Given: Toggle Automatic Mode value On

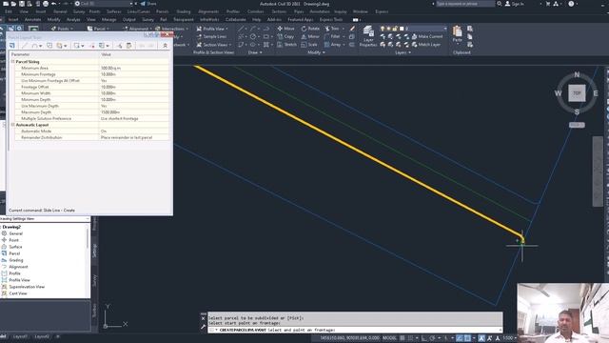Looking at the screenshot, I should [134, 131].
